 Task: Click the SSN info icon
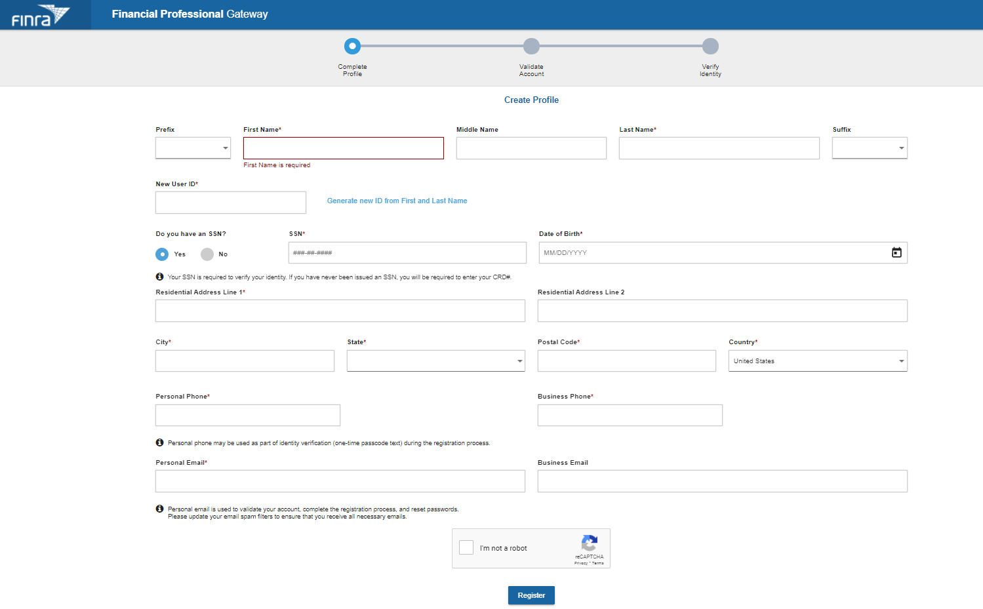point(159,277)
